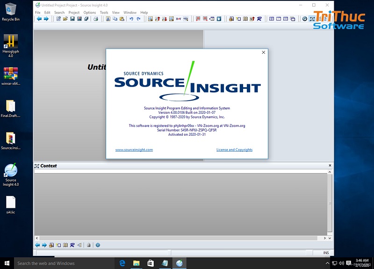Close the Context panel
Screen dimensions: 374x269
tap(331, 166)
